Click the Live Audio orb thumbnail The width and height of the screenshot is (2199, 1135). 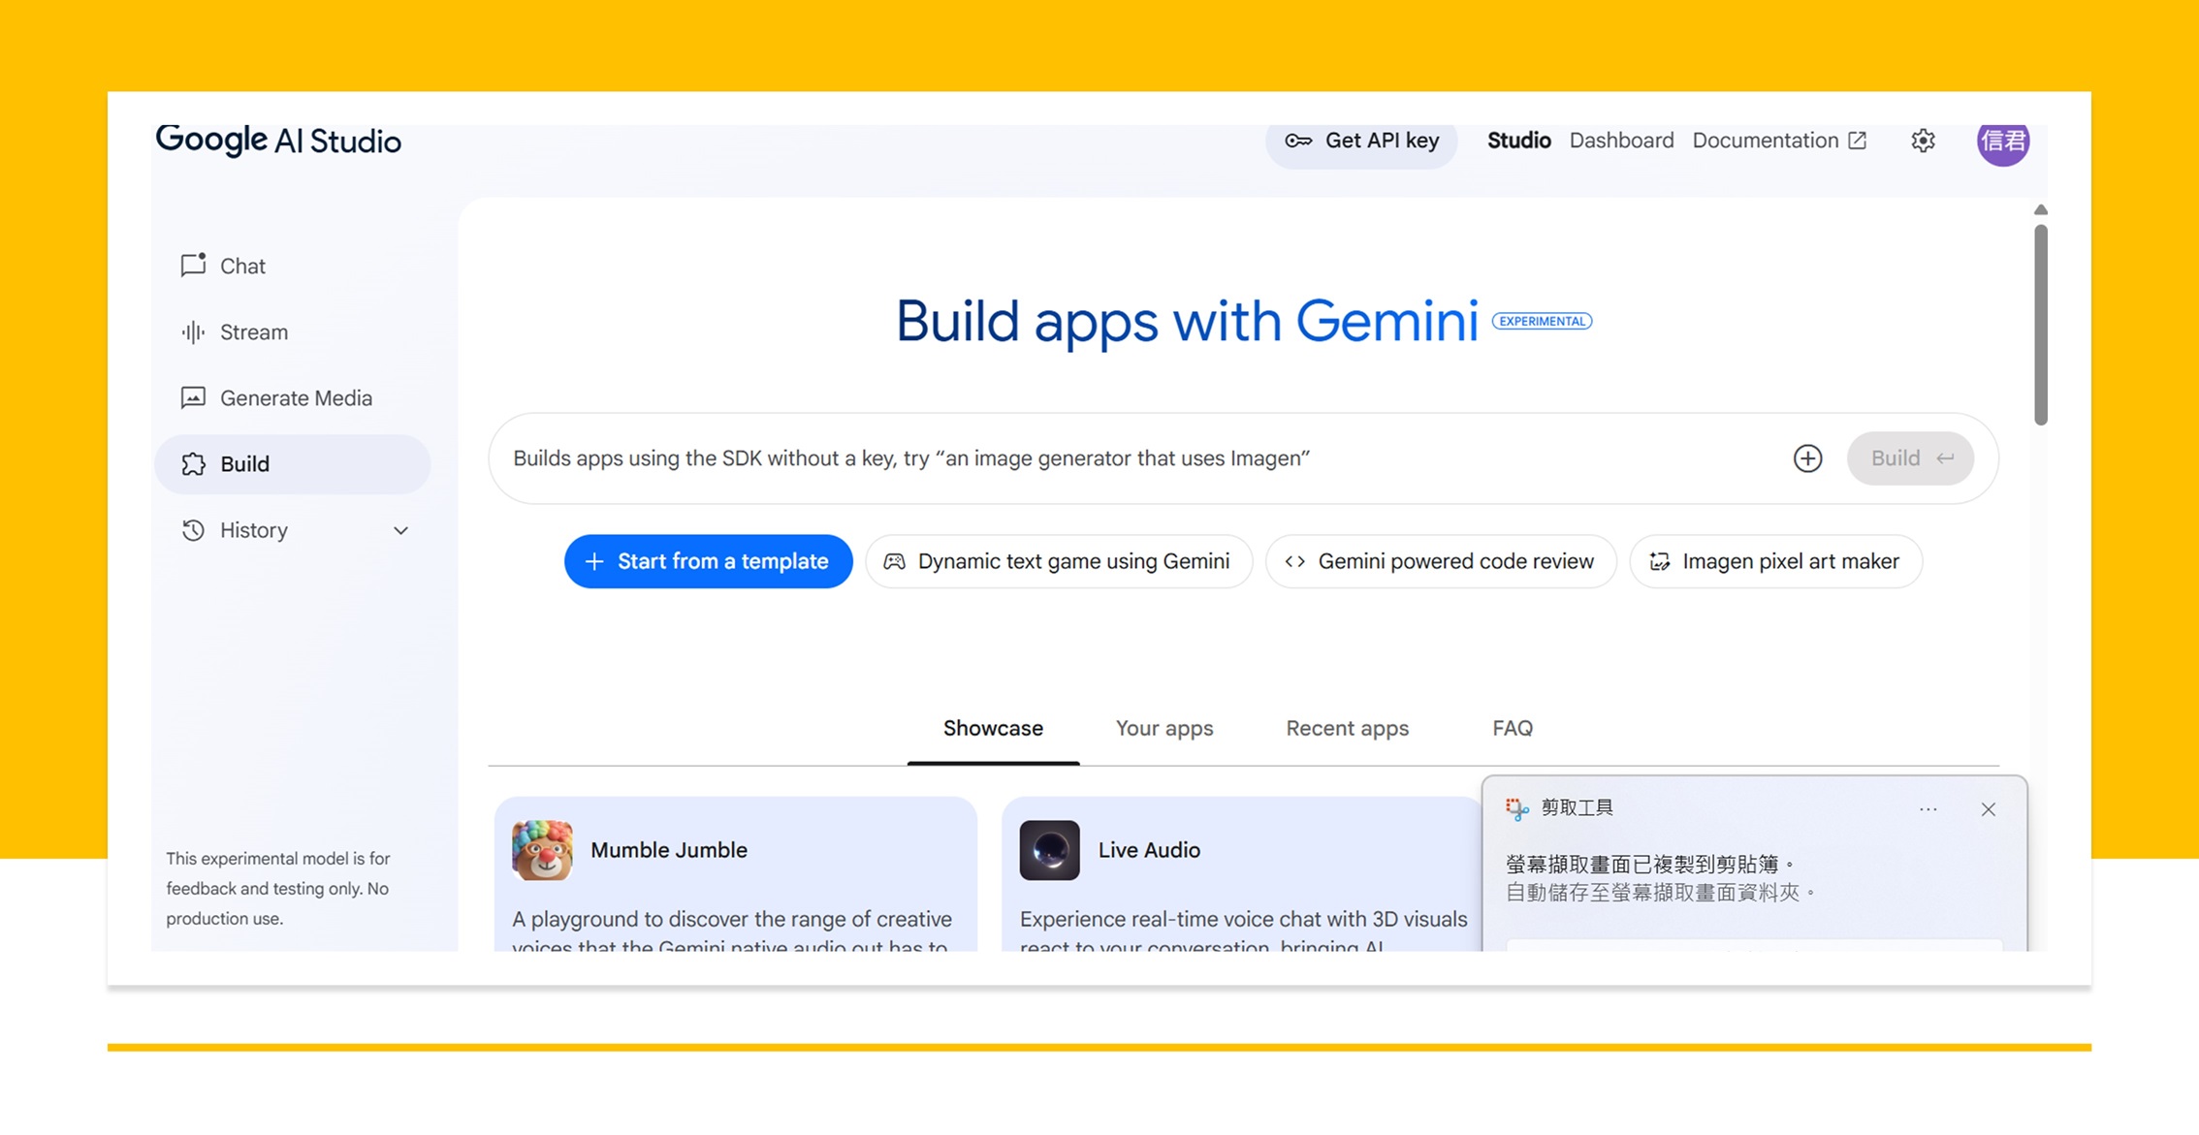[x=1049, y=850]
